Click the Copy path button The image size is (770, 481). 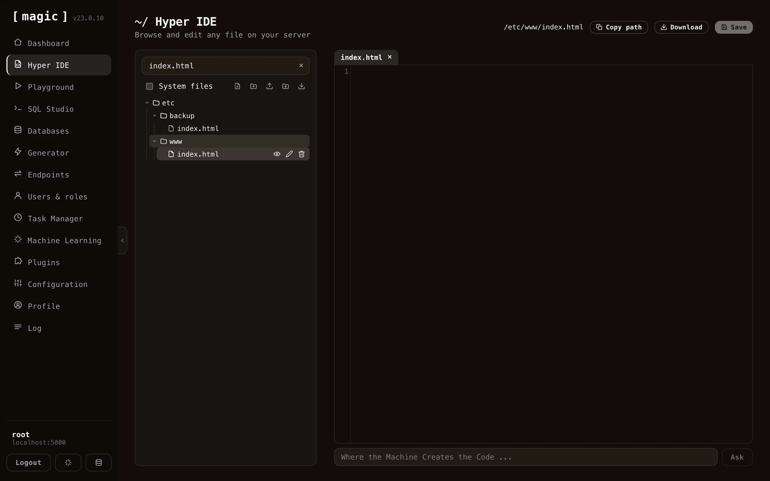[619, 27]
